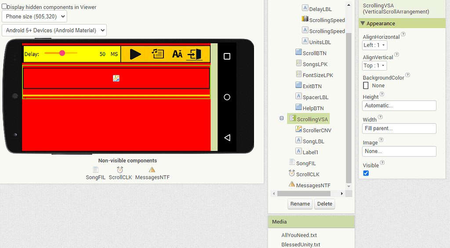The image size is (450, 248).
Task: Uncheck the Visible property checkbox
Action: click(366, 174)
